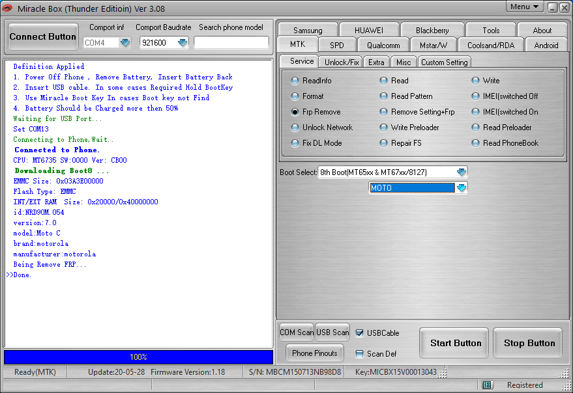The width and height of the screenshot is (573, 393).
Task: Close the Miracle Box window
Action: [565, 7]
